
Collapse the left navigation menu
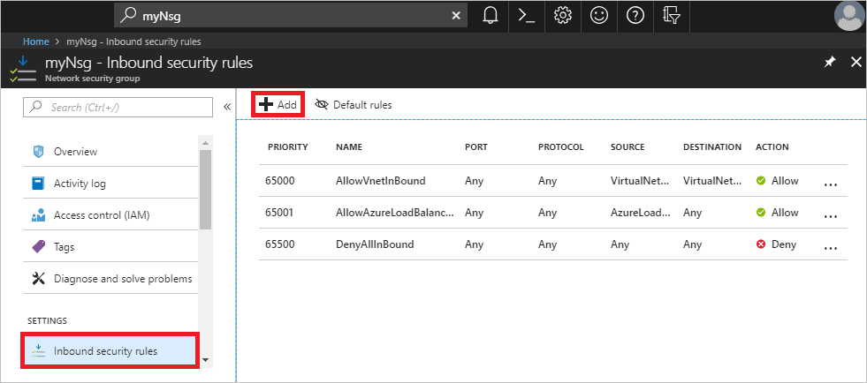(226, 107)
